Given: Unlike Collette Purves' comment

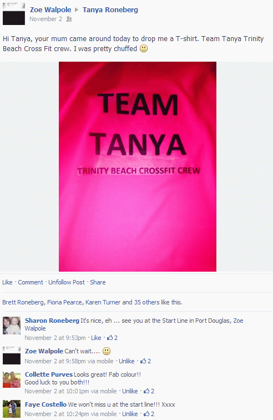Looking at the screenshot, I should (x=130, y=391).
